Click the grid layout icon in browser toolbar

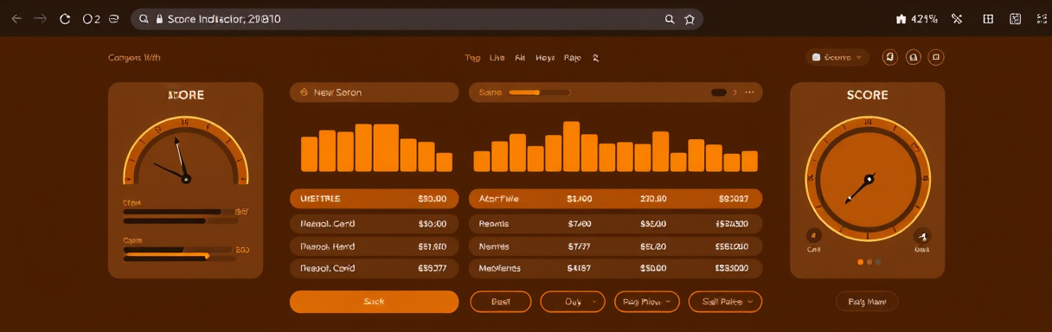click(x=988, y=19)
